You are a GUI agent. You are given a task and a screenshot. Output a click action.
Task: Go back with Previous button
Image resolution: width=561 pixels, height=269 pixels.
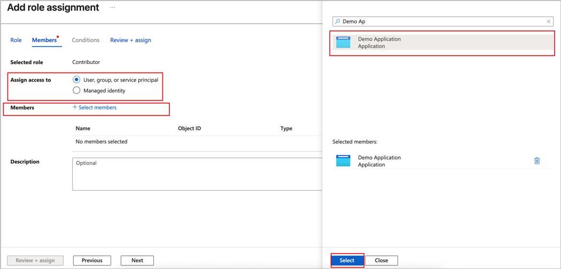point(92,260)
